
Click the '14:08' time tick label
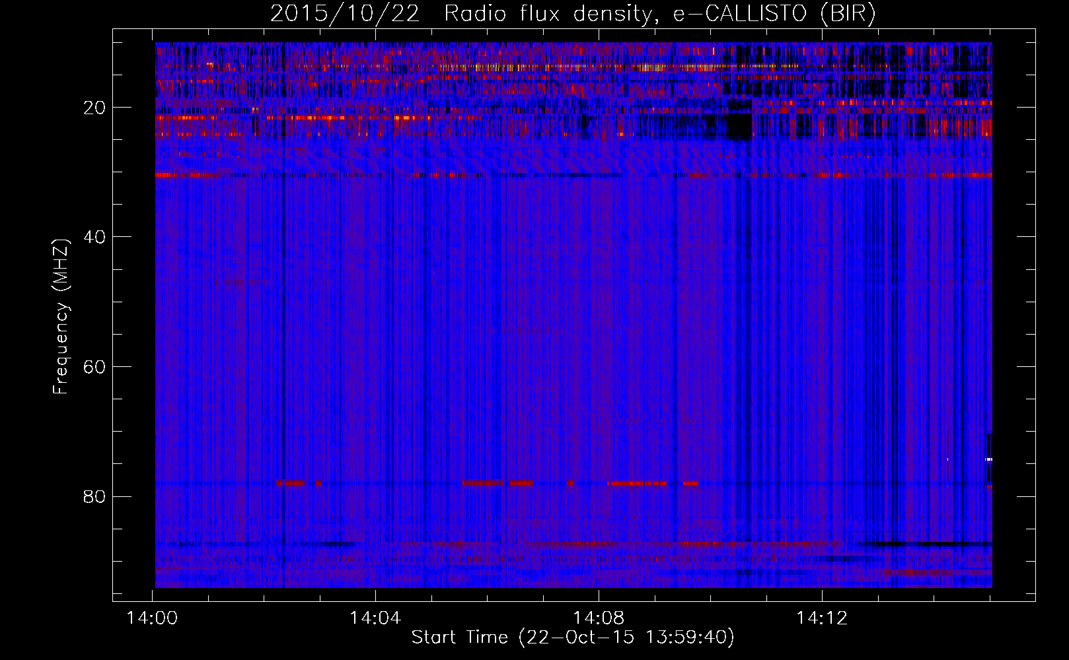pos(599,618)
